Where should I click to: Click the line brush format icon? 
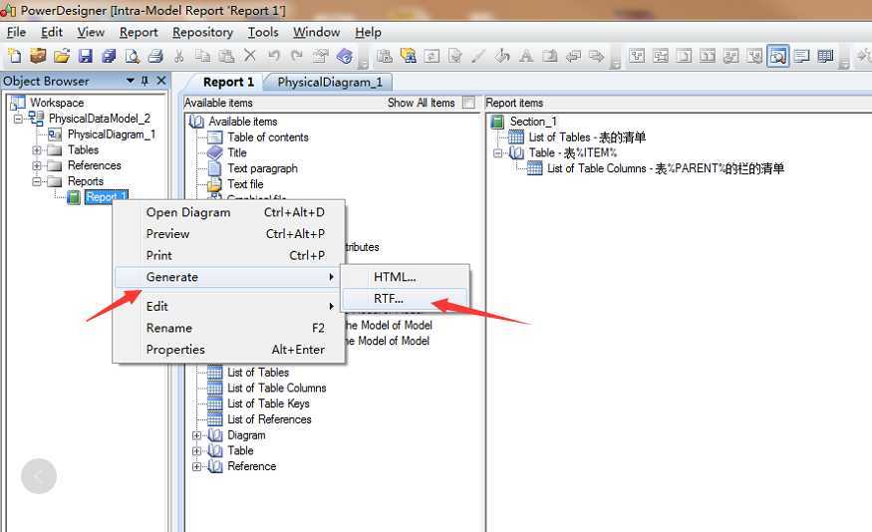tap(478, 56)
